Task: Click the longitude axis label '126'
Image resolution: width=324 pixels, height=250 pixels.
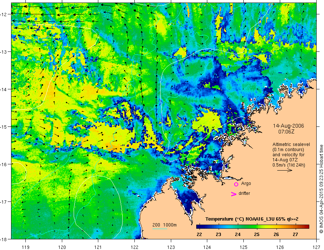Action: (280, 247)
